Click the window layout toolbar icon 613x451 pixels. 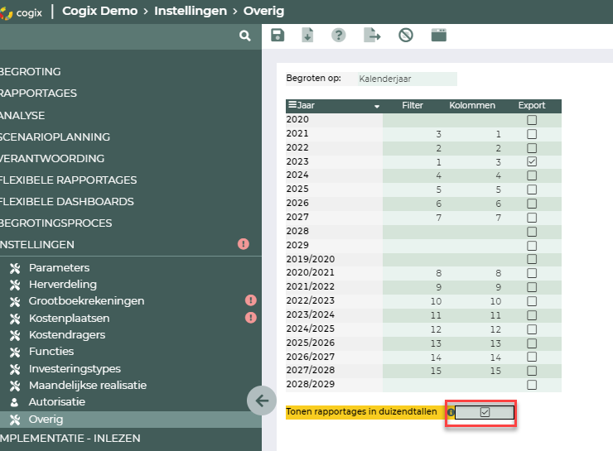[439, 35]
